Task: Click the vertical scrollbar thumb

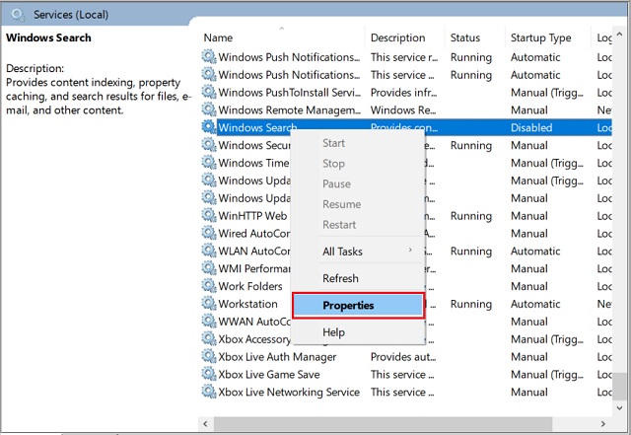Action: coord(619,386)
